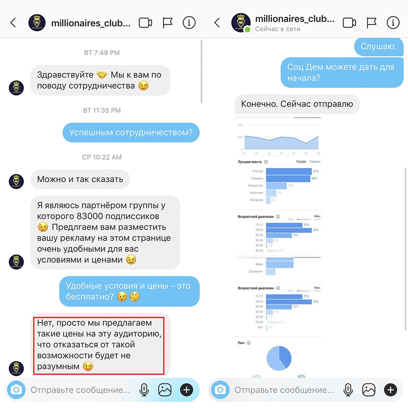This screenshot has height=408, width=408.
Task: Focus right 'Отправьте сообщение...' input field
Action: (x=285, y=390)
